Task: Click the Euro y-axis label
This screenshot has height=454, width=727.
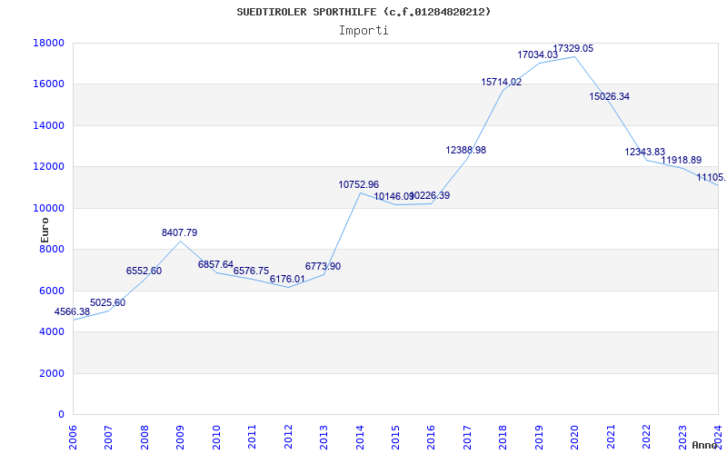Action: (x=45, y=230)
